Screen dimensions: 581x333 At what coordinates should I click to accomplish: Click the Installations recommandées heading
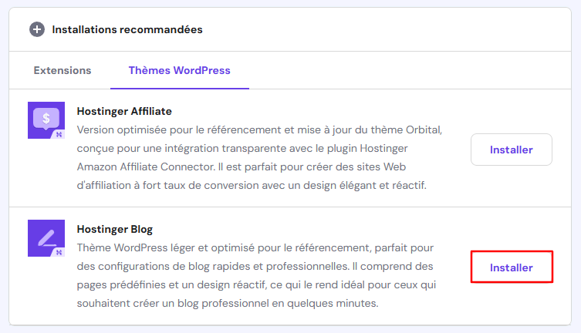tap(127, 29)
